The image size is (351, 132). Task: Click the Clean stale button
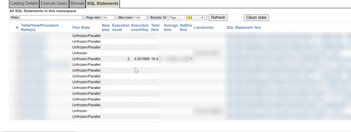[x=256, y=17]
